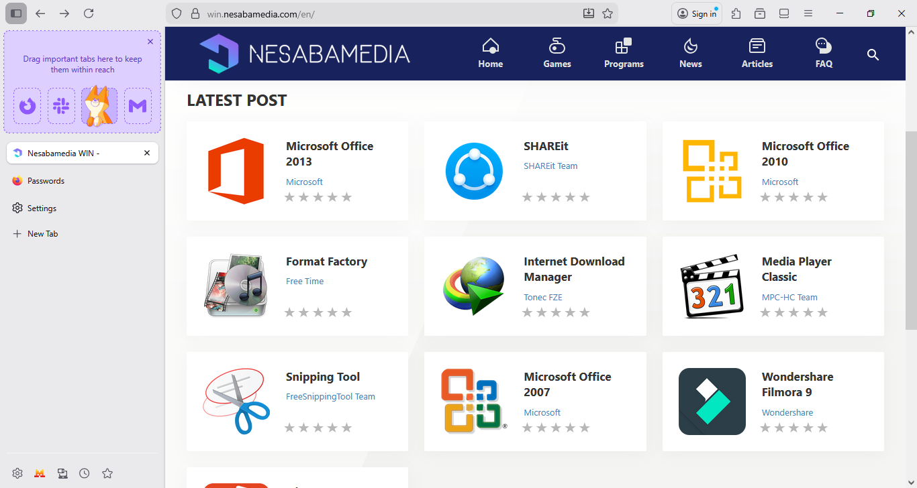Open the History sidebar panel

point(85,473)
